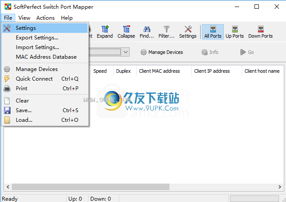Click the "Down: 0" status entry
The image size is (286, 202).
click(100, 199)
